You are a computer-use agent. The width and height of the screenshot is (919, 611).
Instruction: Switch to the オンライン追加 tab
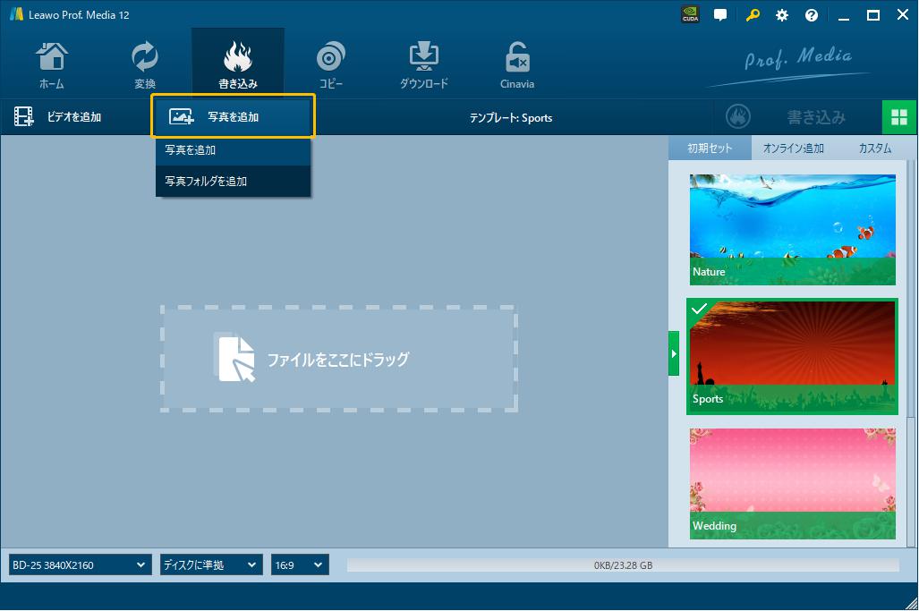793,149
